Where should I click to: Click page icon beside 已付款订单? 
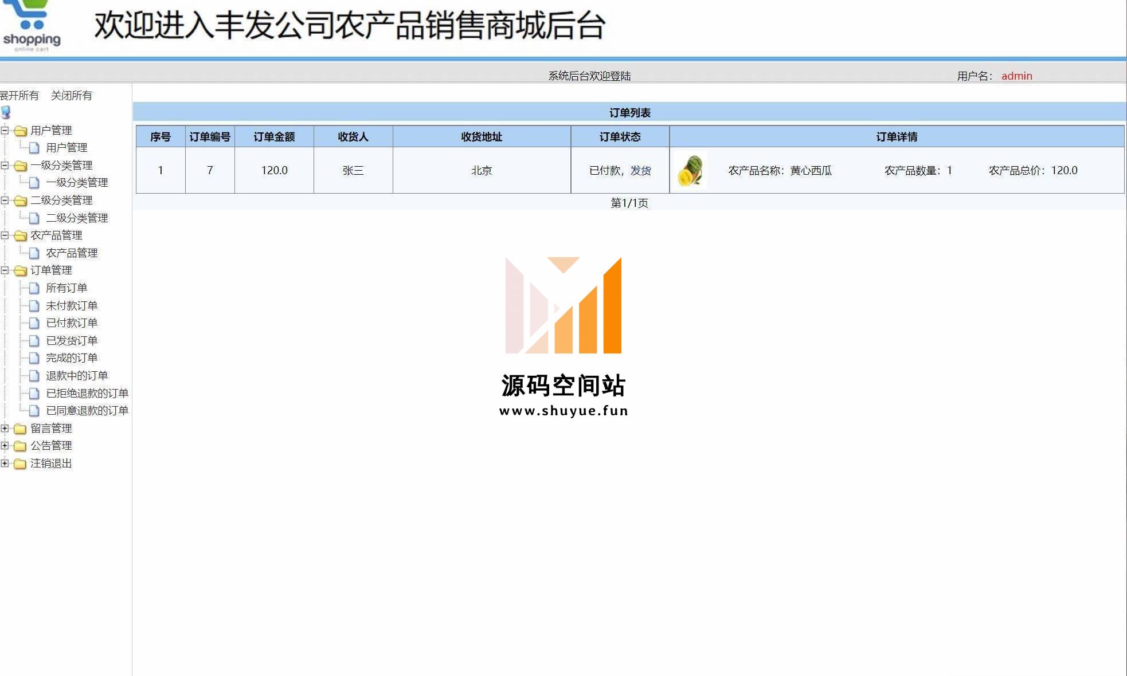point(34,323)
